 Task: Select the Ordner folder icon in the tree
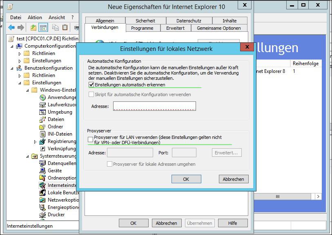(x=42, y=127)
